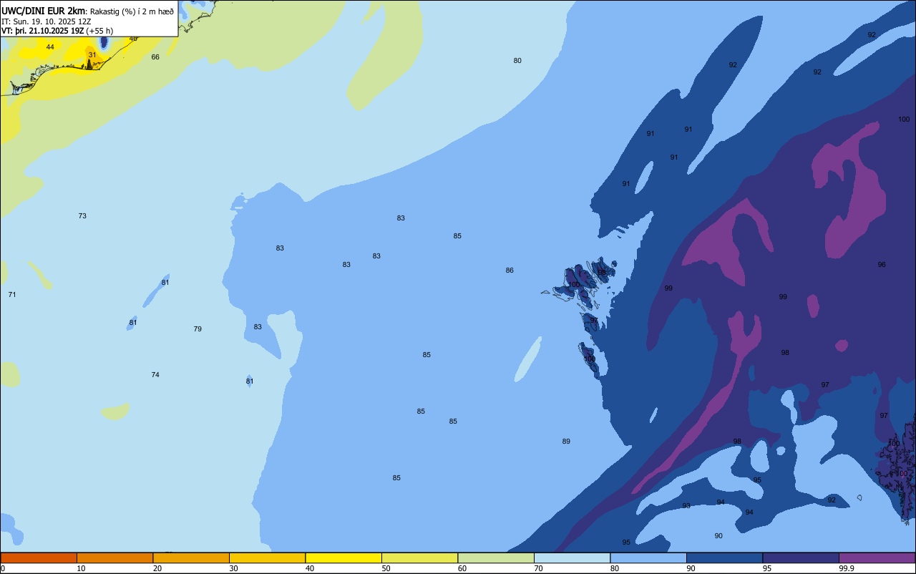The width and height of the screenshot is (916, 574).
Task: Click the humidity value 74 on the map
Action: [155, 375]
